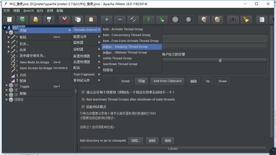
Task: Select 禁用 in context menu
Action: click(x=45, y=81)
